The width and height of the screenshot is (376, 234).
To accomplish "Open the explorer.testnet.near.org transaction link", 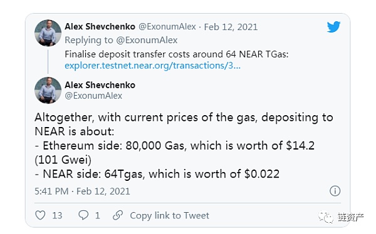I will [x=152, y=66].
